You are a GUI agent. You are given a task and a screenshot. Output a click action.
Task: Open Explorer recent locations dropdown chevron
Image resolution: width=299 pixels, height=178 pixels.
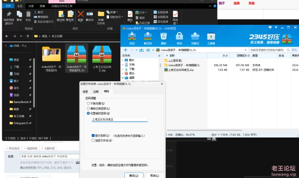pos(21,36)
